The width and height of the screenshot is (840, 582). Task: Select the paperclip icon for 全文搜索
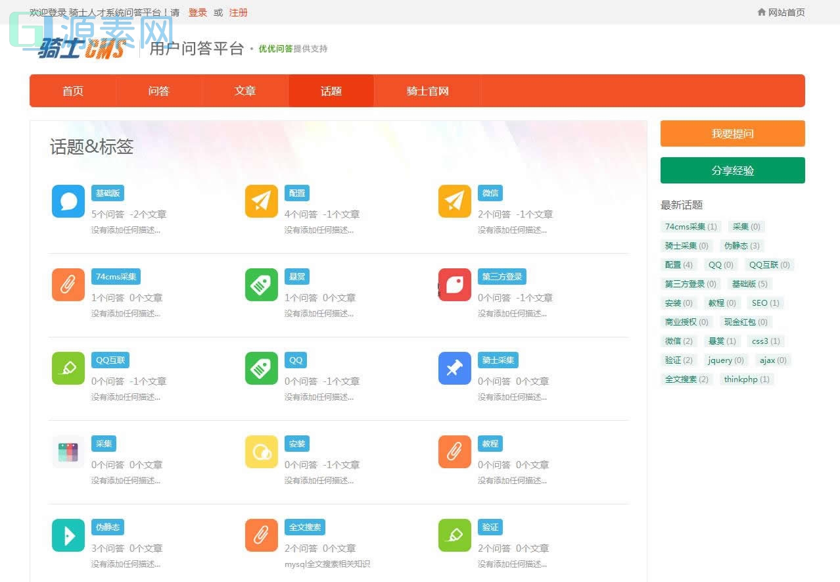click(261, 535)
